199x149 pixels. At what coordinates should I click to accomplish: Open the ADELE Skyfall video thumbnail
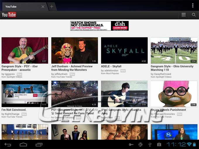(x=124, y=51)
